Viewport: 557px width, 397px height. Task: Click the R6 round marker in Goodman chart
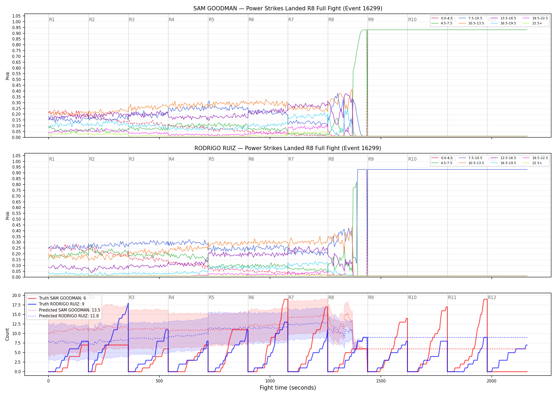click(x=251, y=20)
